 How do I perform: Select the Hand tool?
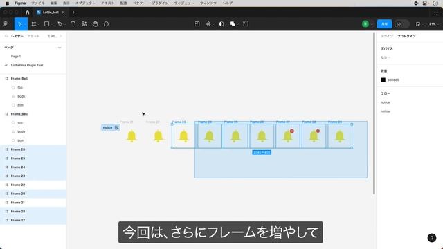[x=96, y=24]
